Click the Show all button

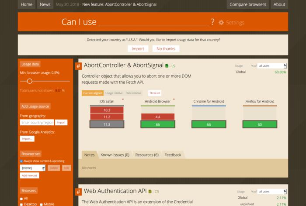(155, 93)
